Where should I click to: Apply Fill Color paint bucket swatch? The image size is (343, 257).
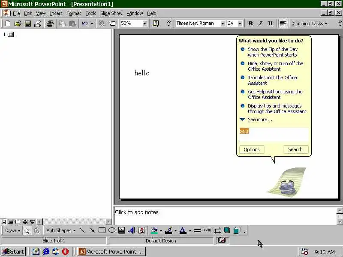[154, 230]
